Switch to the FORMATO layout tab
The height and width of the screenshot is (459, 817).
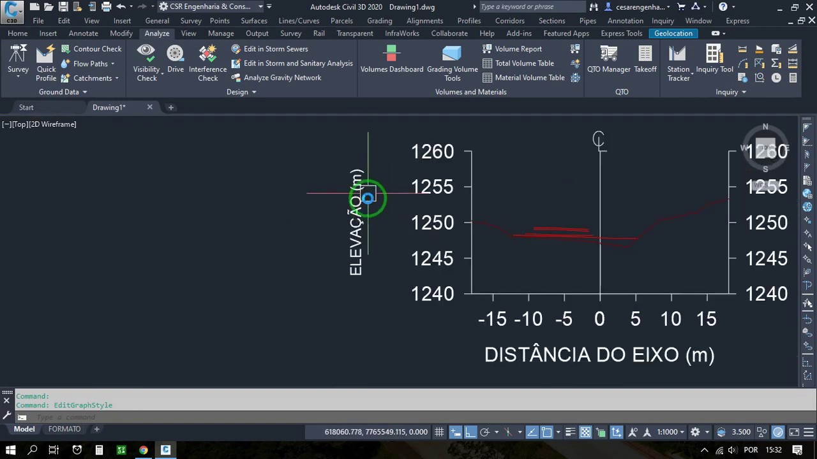point(64,429)
